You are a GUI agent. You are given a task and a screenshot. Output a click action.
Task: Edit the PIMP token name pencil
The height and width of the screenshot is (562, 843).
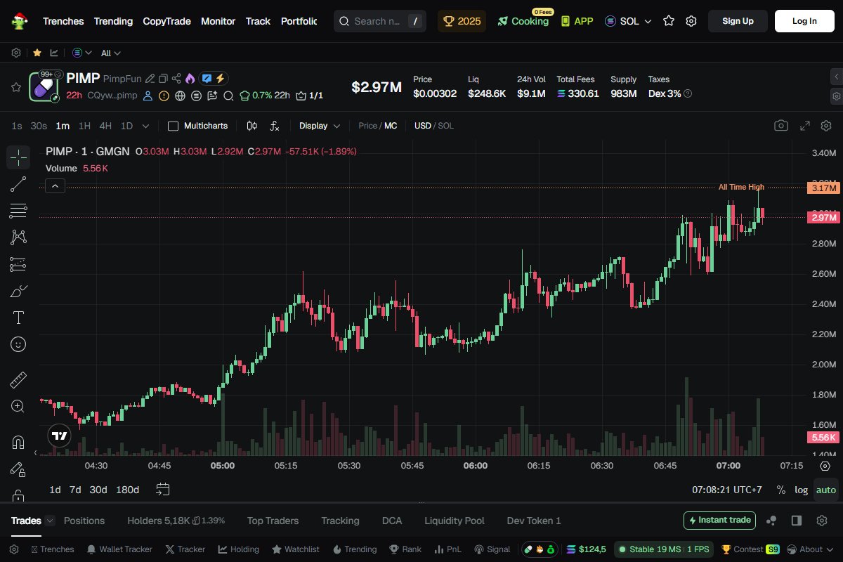click(150, 79)
